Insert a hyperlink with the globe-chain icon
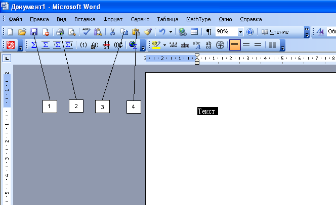 (x=182, y=32)
